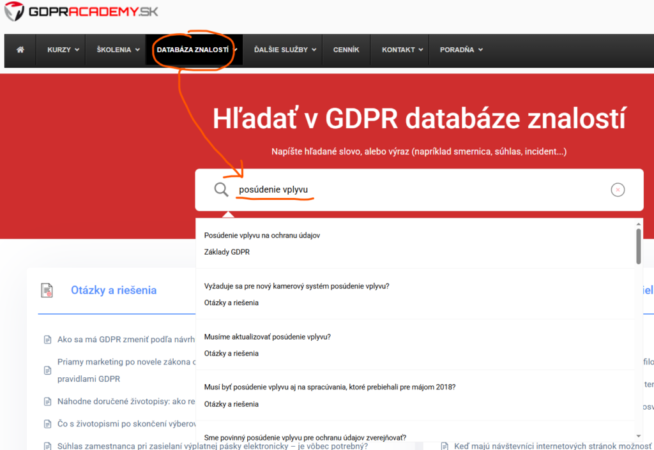The height and width of the screenshot is (450, 654).
Task: Expand the Školenia dropdown menu
Action: pos(118,50)
